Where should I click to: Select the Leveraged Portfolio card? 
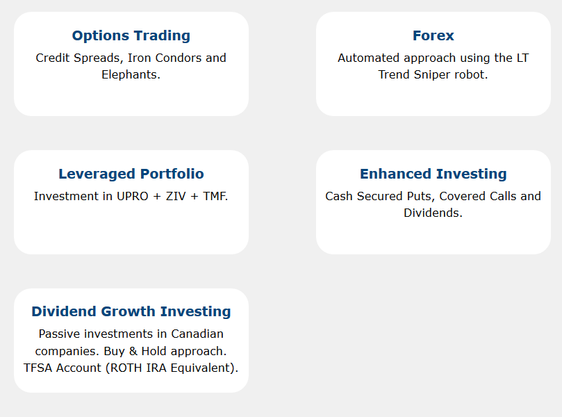point(131,202)
